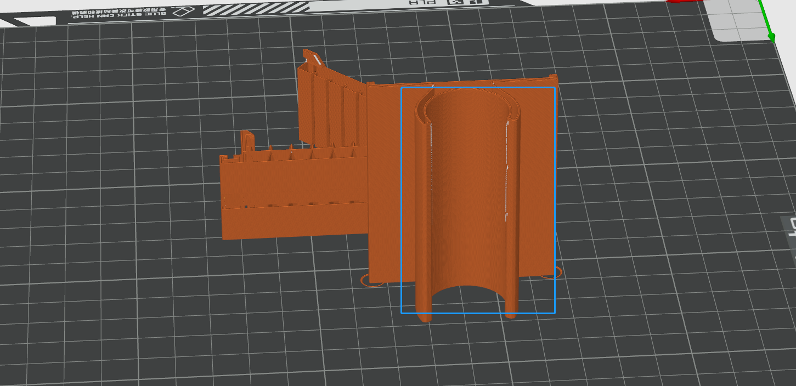796x386 pixels.
Task: Select the half-pipe cylinder model
Action: pyautogui.click(x=469, y=203)
